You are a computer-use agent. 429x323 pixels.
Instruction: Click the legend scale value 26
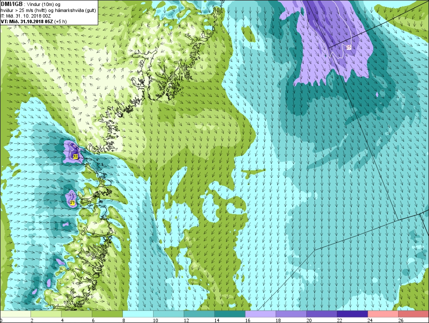pos(401,320)
